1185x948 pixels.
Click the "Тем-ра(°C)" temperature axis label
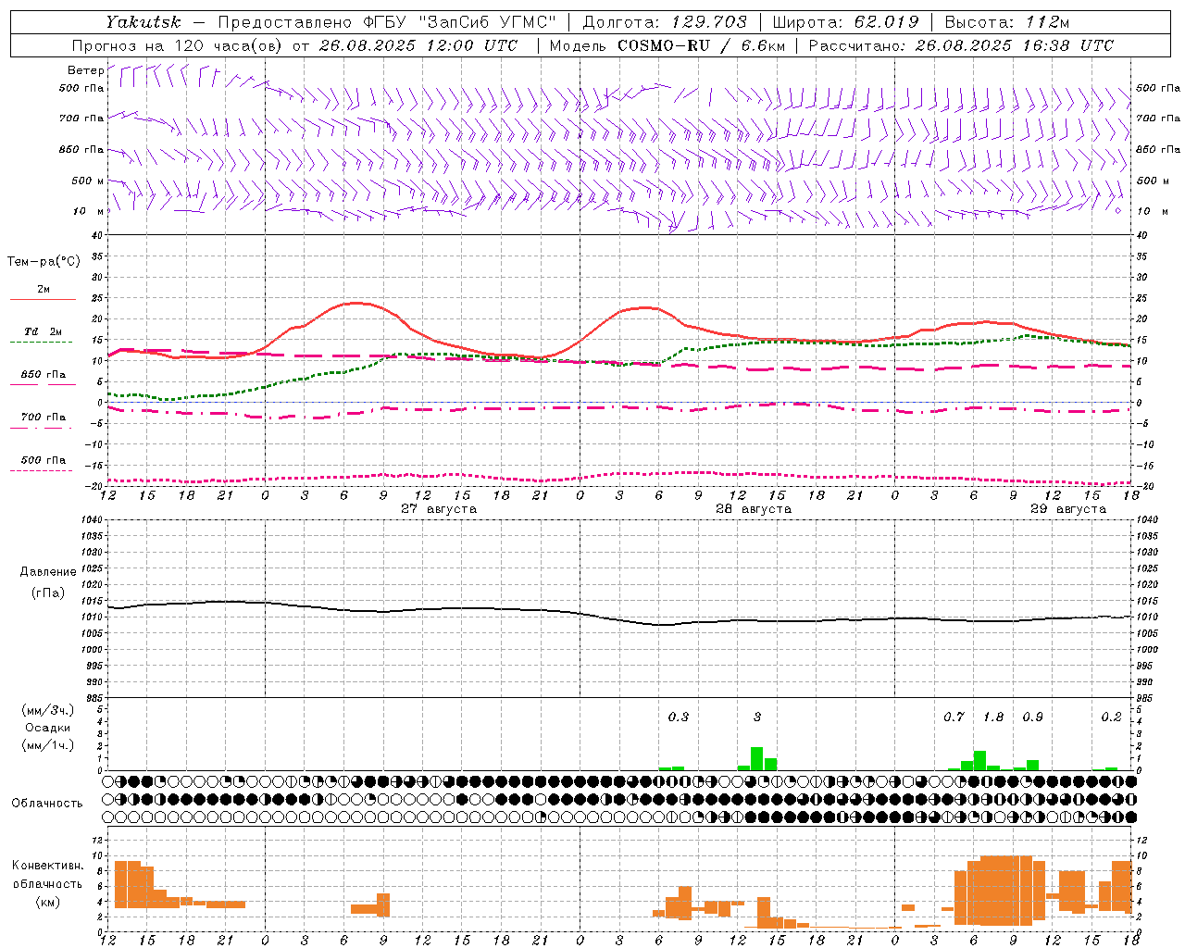click(x=44, y=262)
